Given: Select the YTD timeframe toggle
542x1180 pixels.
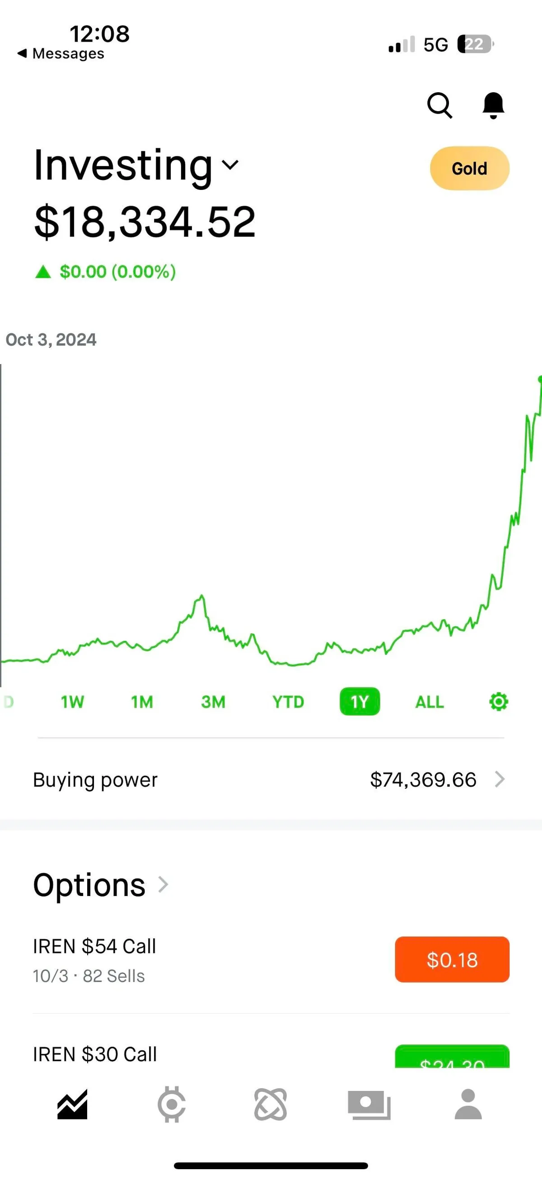Looking at the screenshot, I should [x=287, y=701].
